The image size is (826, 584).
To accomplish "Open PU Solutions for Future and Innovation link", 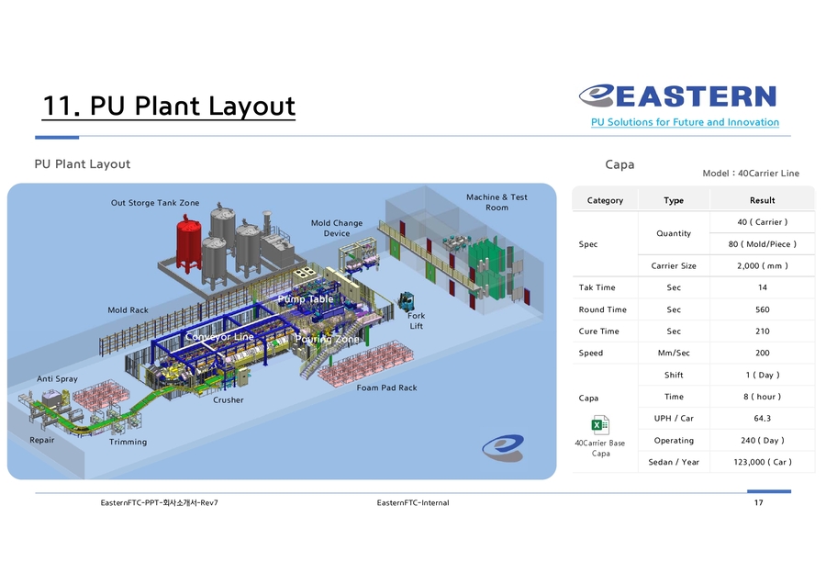I will tap(685, 122).
